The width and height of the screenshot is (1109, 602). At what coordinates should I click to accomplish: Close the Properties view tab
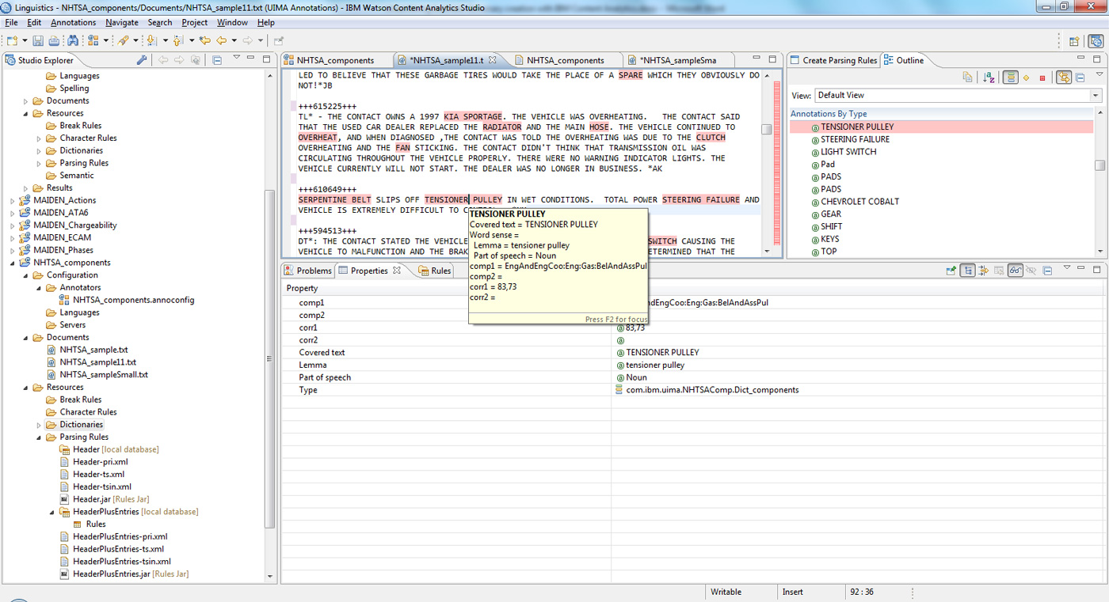[x=398, y=271]
